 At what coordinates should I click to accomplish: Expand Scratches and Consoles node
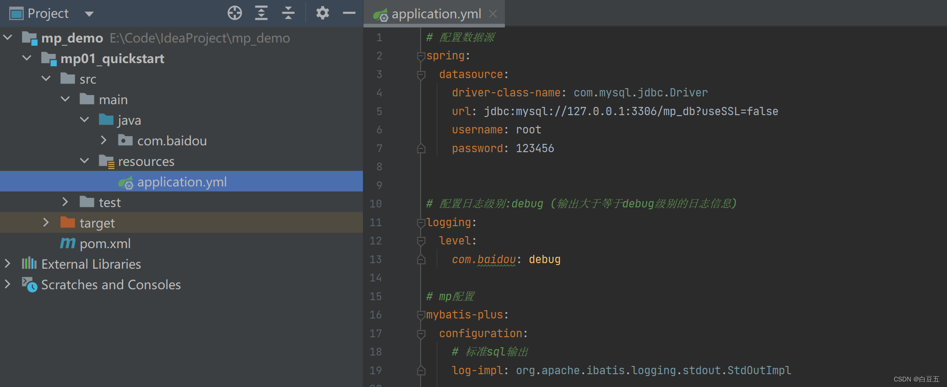pyautogui.click(x=8, y=284)
